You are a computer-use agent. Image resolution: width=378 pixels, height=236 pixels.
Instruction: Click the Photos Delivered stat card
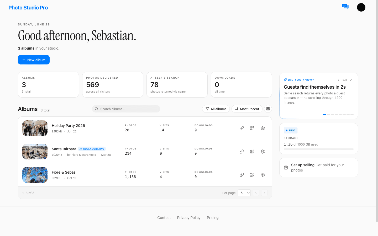click(x=113, y=85)
